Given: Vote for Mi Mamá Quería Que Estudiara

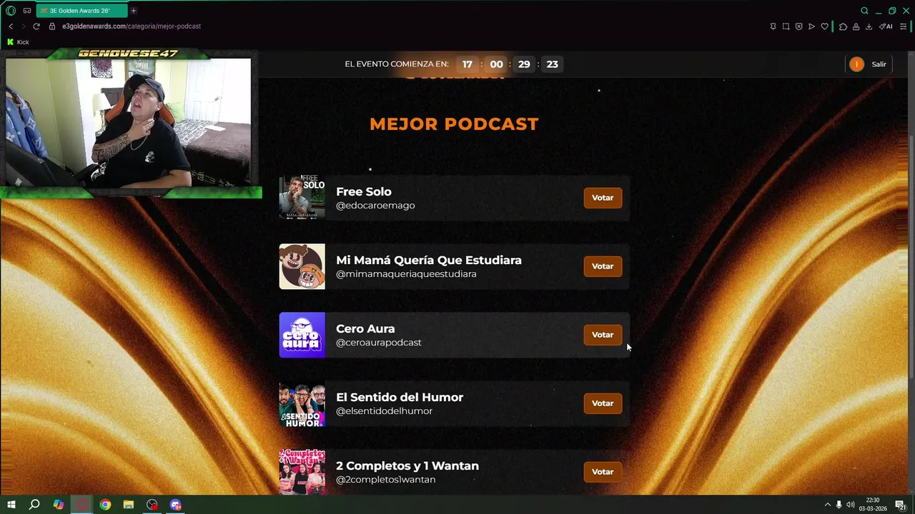Looking at the screenshot, I should (603, 266).
